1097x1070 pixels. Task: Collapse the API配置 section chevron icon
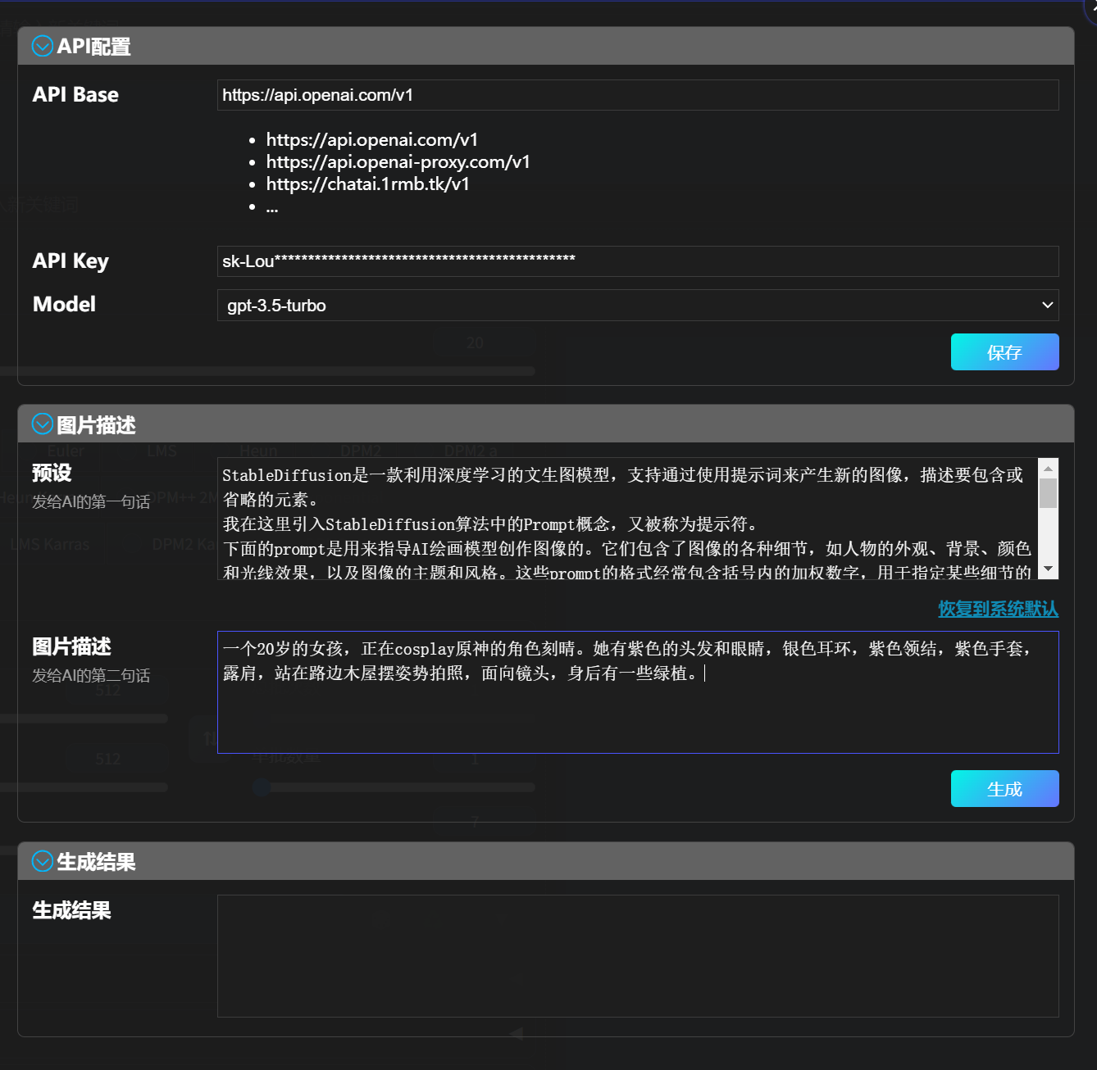[42, 46]
